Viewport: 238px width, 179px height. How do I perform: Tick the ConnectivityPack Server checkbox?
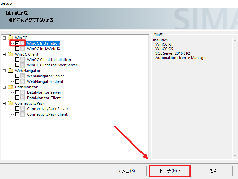pos(17,109)
